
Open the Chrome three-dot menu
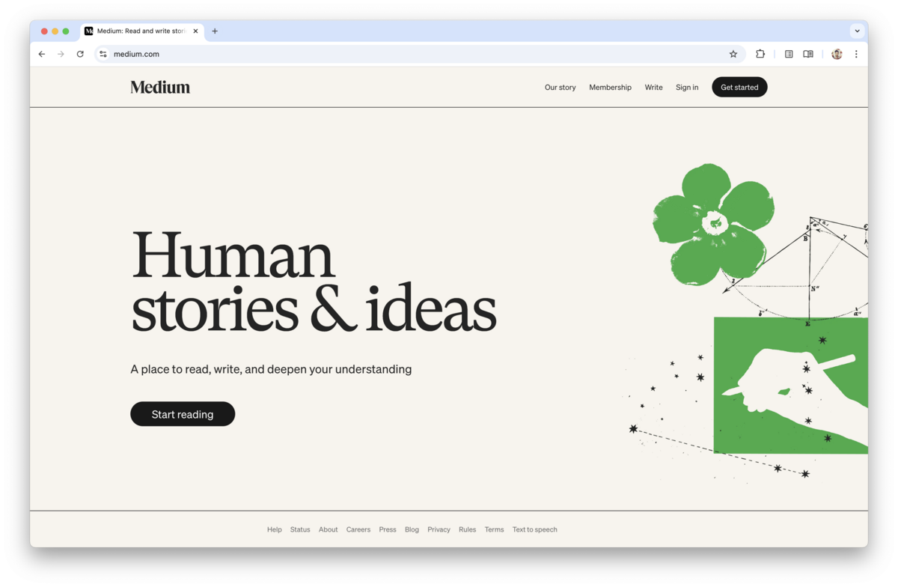pyautogui.click(x=856, y=54)
